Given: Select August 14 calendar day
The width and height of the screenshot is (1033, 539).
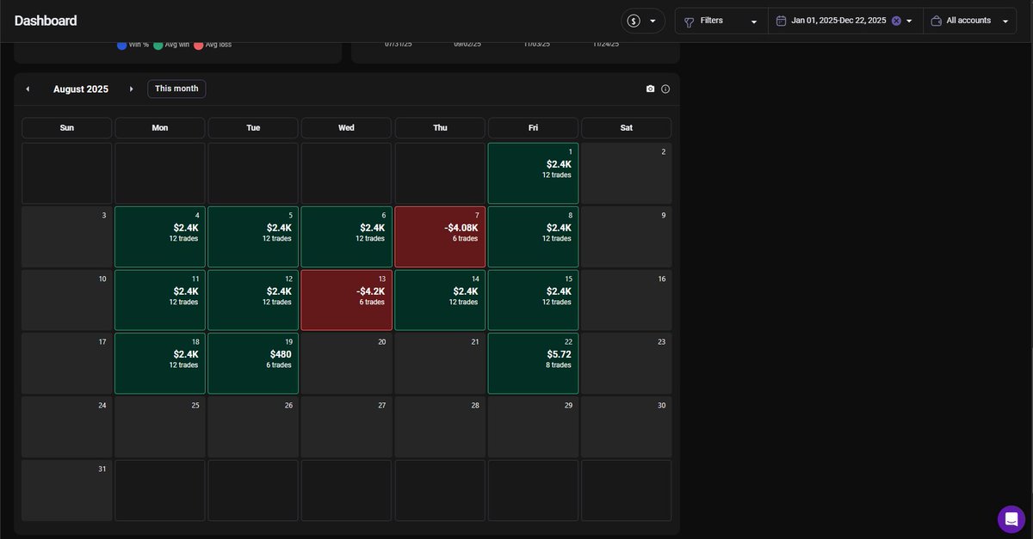Looking at the screenshot, I should (440, 300).
